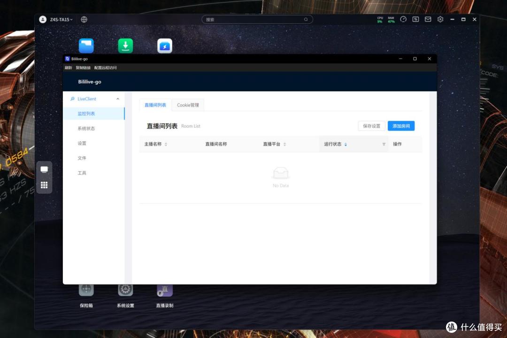Click the search magnifier icon
The width and height of the screenshot is (507, 338).
coord(306,19)
